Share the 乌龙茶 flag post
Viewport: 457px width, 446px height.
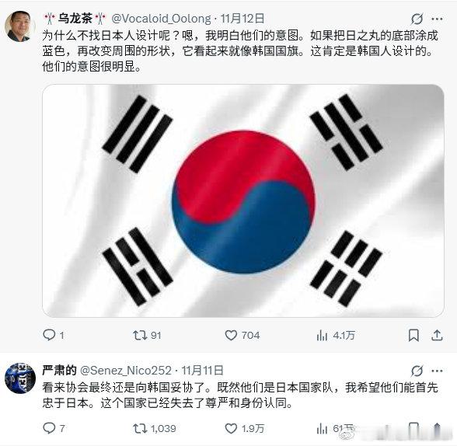[437, 335]
